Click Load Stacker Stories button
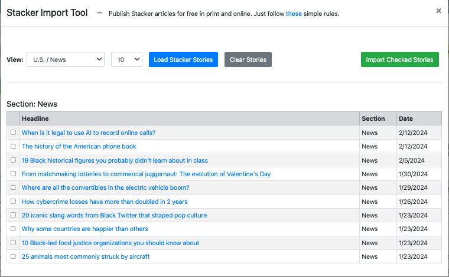Viewport: 449px width, 277px height. pos(183,60)
